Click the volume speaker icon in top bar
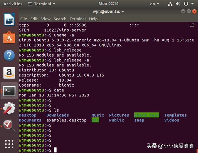Viewport: 198px width, 153px height. click(x=178, y=4)
